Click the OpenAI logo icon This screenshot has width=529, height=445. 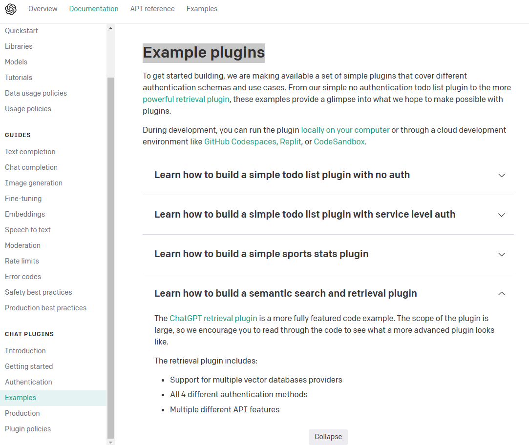click(x=11, y=9)
